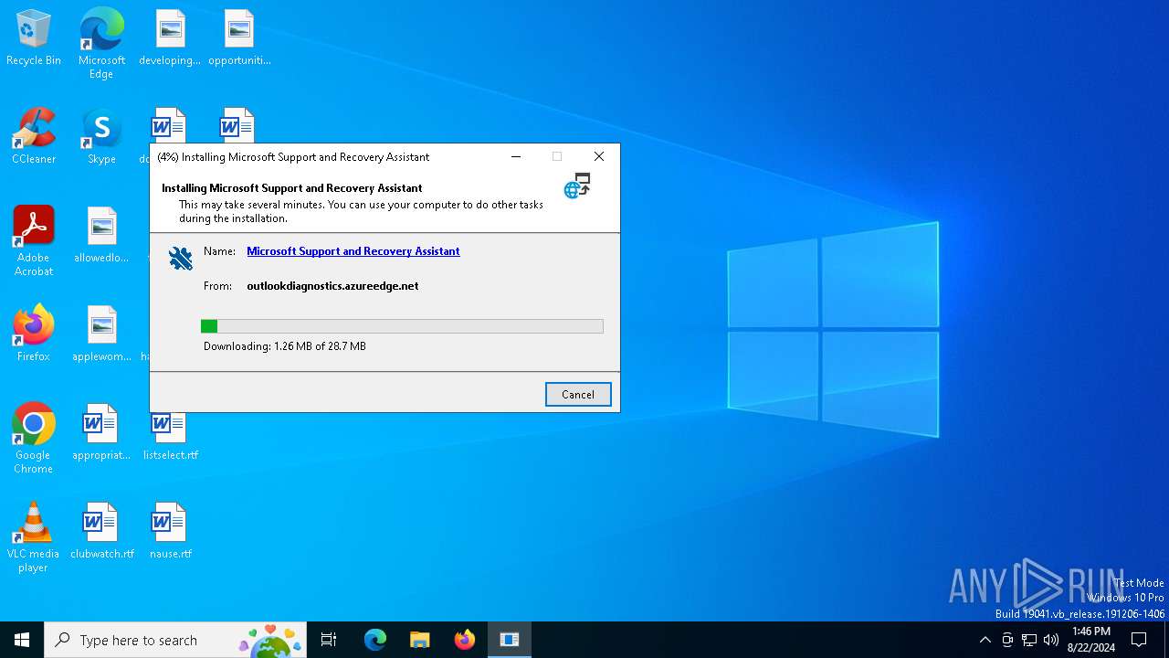Select the CCleaner desktop shortcut
Screen dimensions: 1169x658
click(x=34, y=137)
